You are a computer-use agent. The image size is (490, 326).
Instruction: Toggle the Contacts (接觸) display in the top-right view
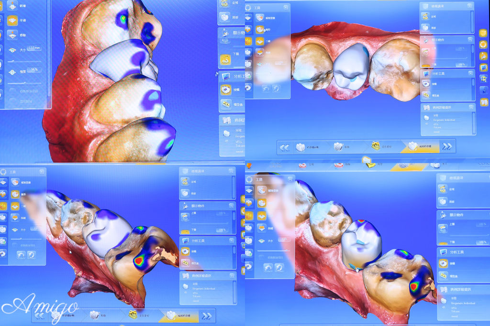pyautogui.click(x=426, y=84)
